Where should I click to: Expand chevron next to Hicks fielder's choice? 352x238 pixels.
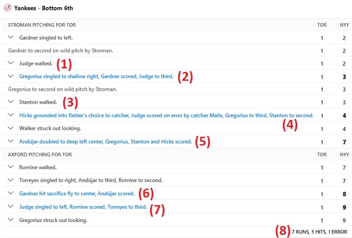coord(11,115)
